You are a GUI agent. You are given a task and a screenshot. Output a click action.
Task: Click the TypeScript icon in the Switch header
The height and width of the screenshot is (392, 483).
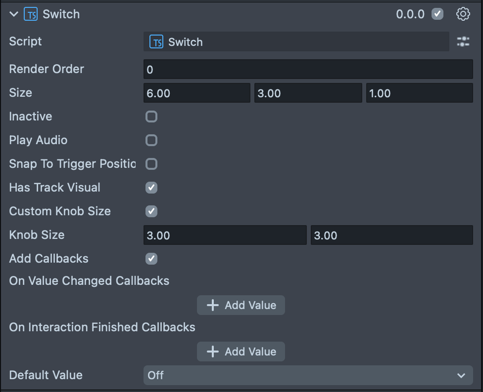click(31, 14)
